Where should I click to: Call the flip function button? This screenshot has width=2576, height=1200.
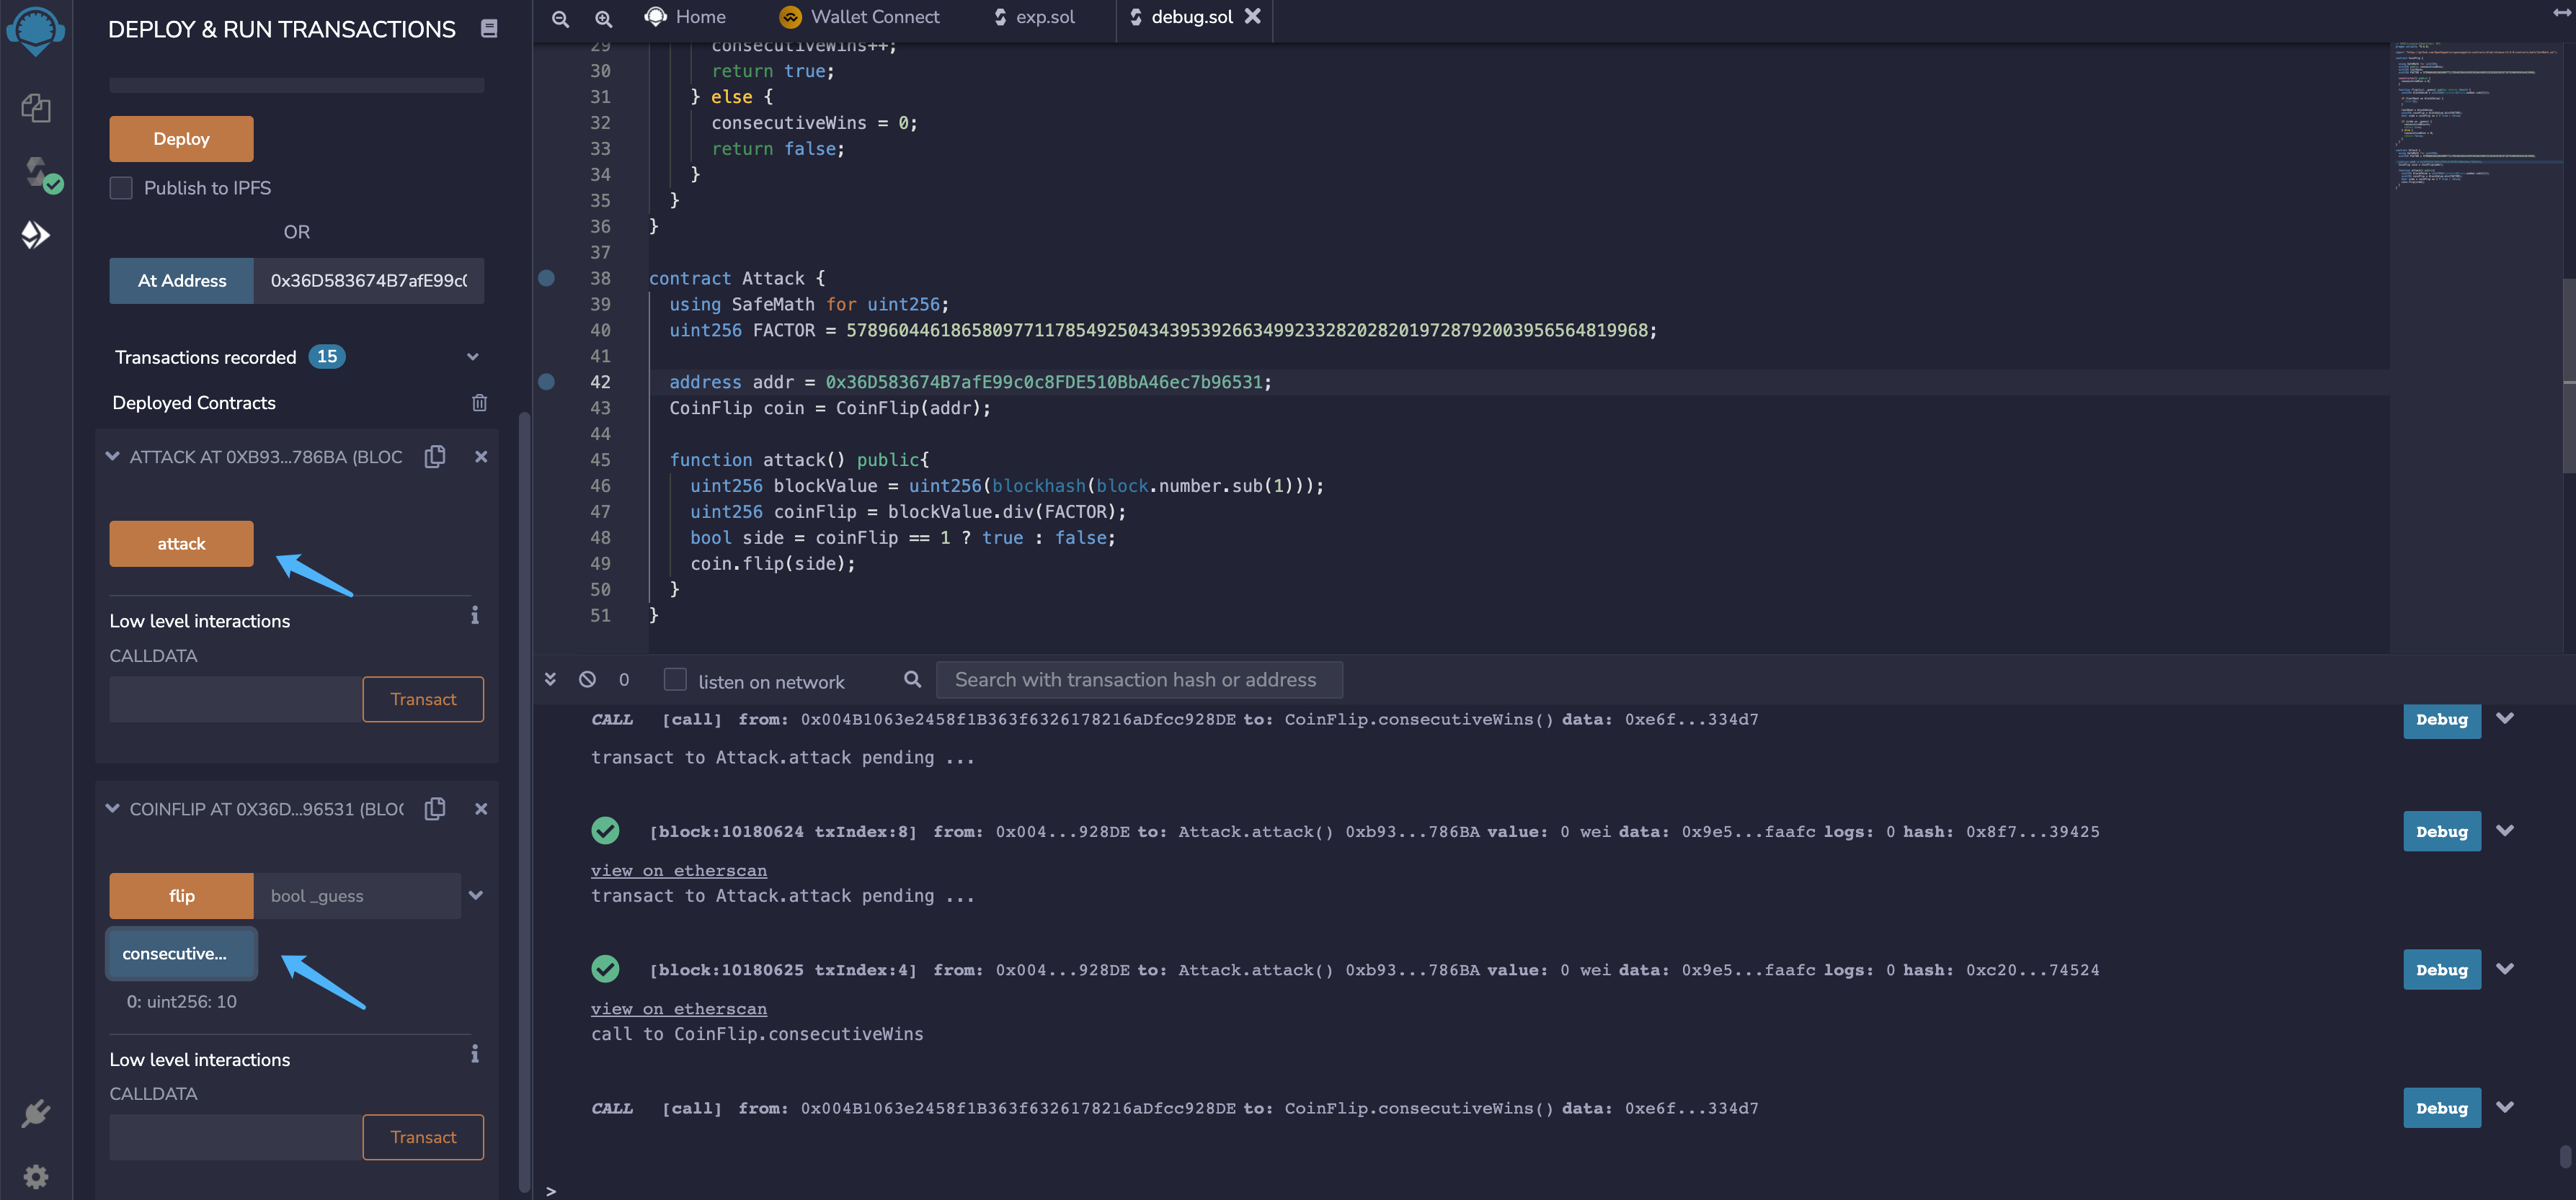tap(181, 896)
